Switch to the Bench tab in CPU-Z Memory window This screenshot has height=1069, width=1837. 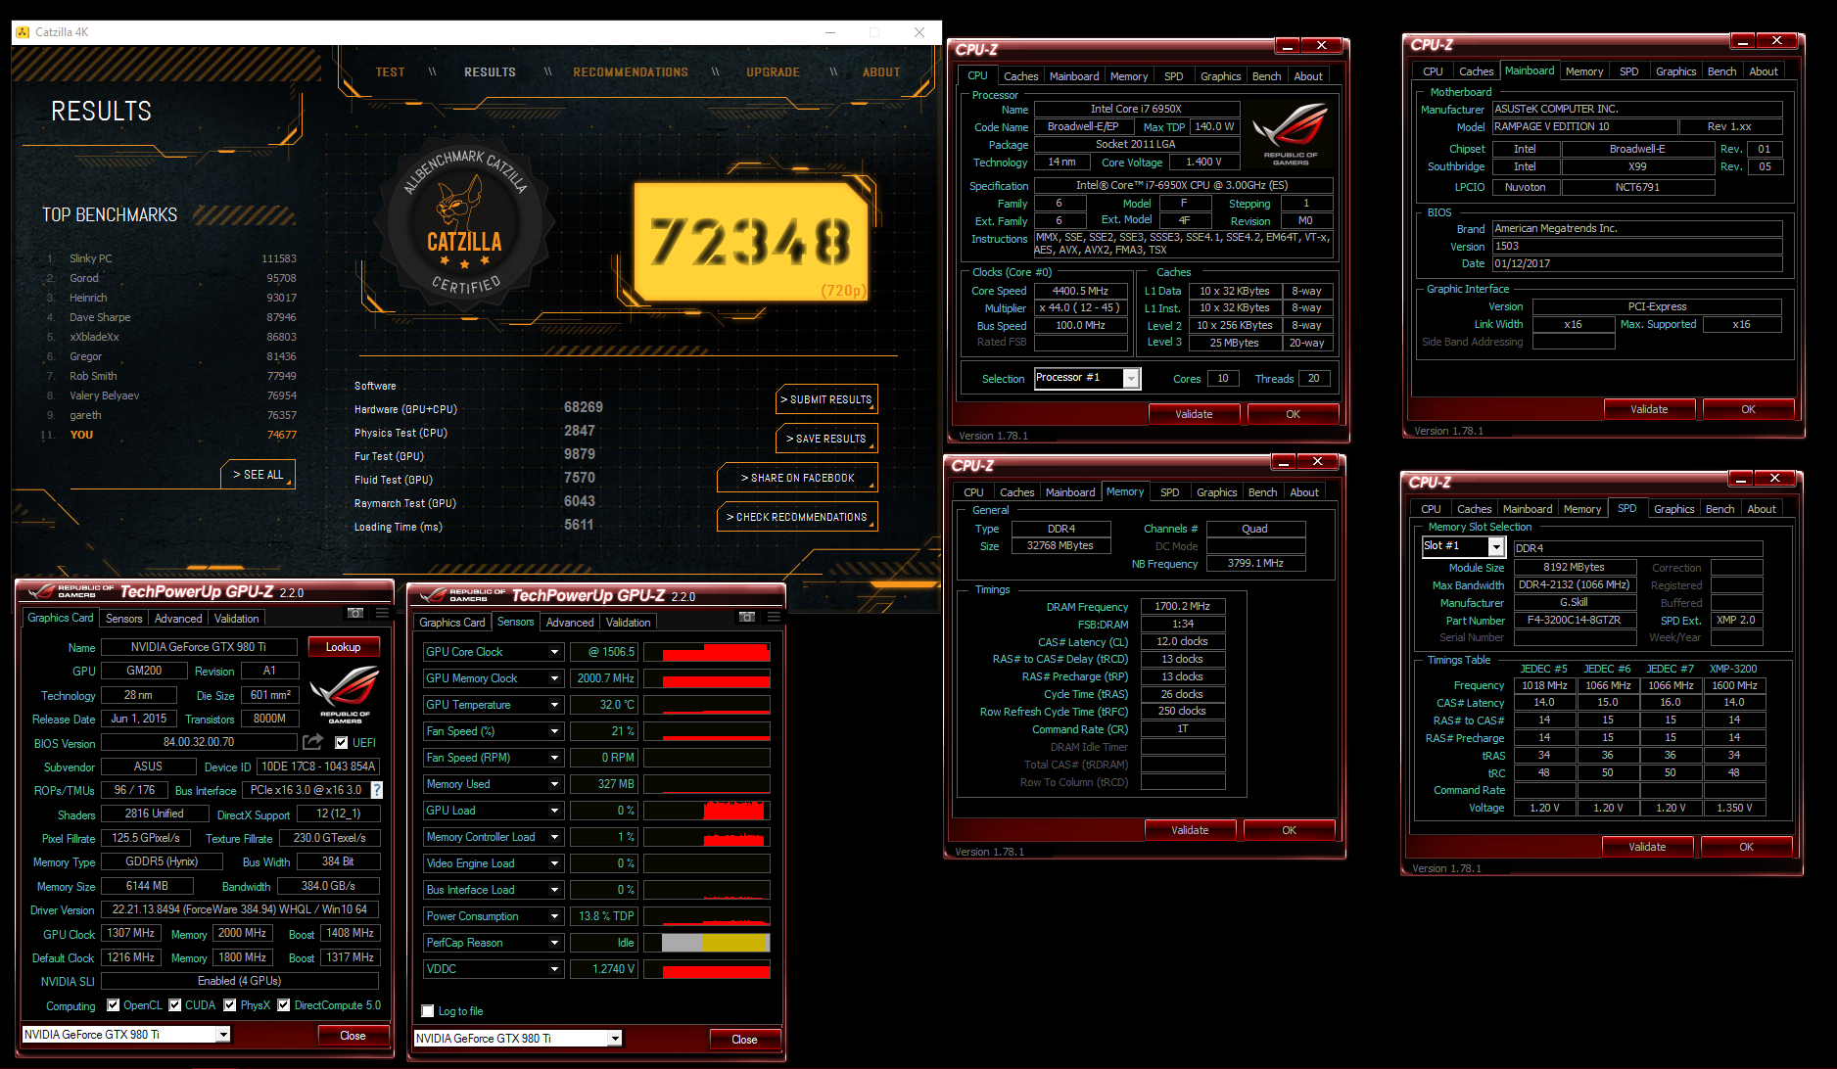(x=1262, y=492)
